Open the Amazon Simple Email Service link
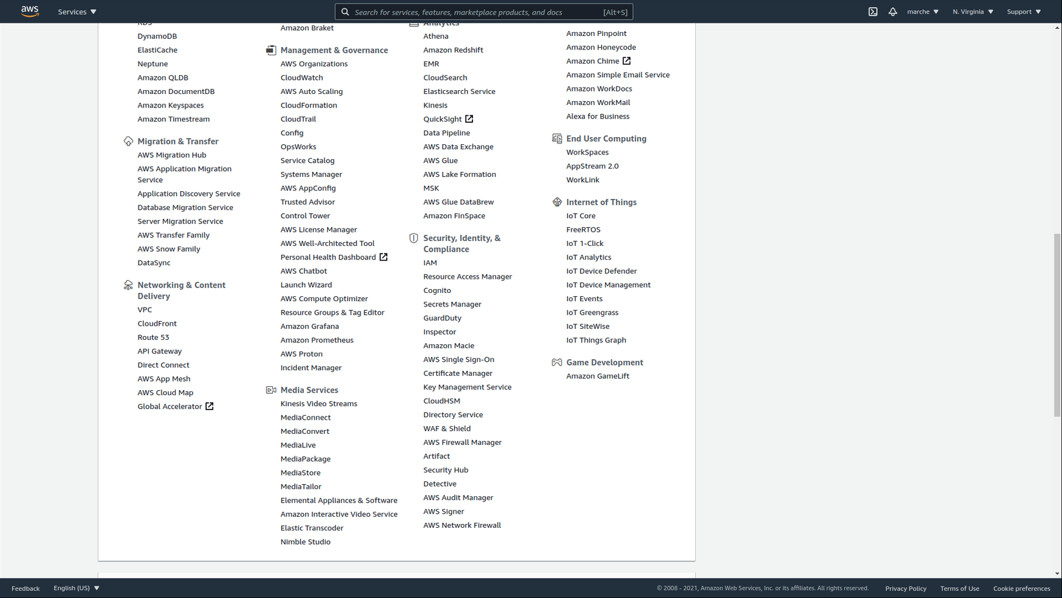Viewport: 1062px width, 598px height. tap(618, 75)
